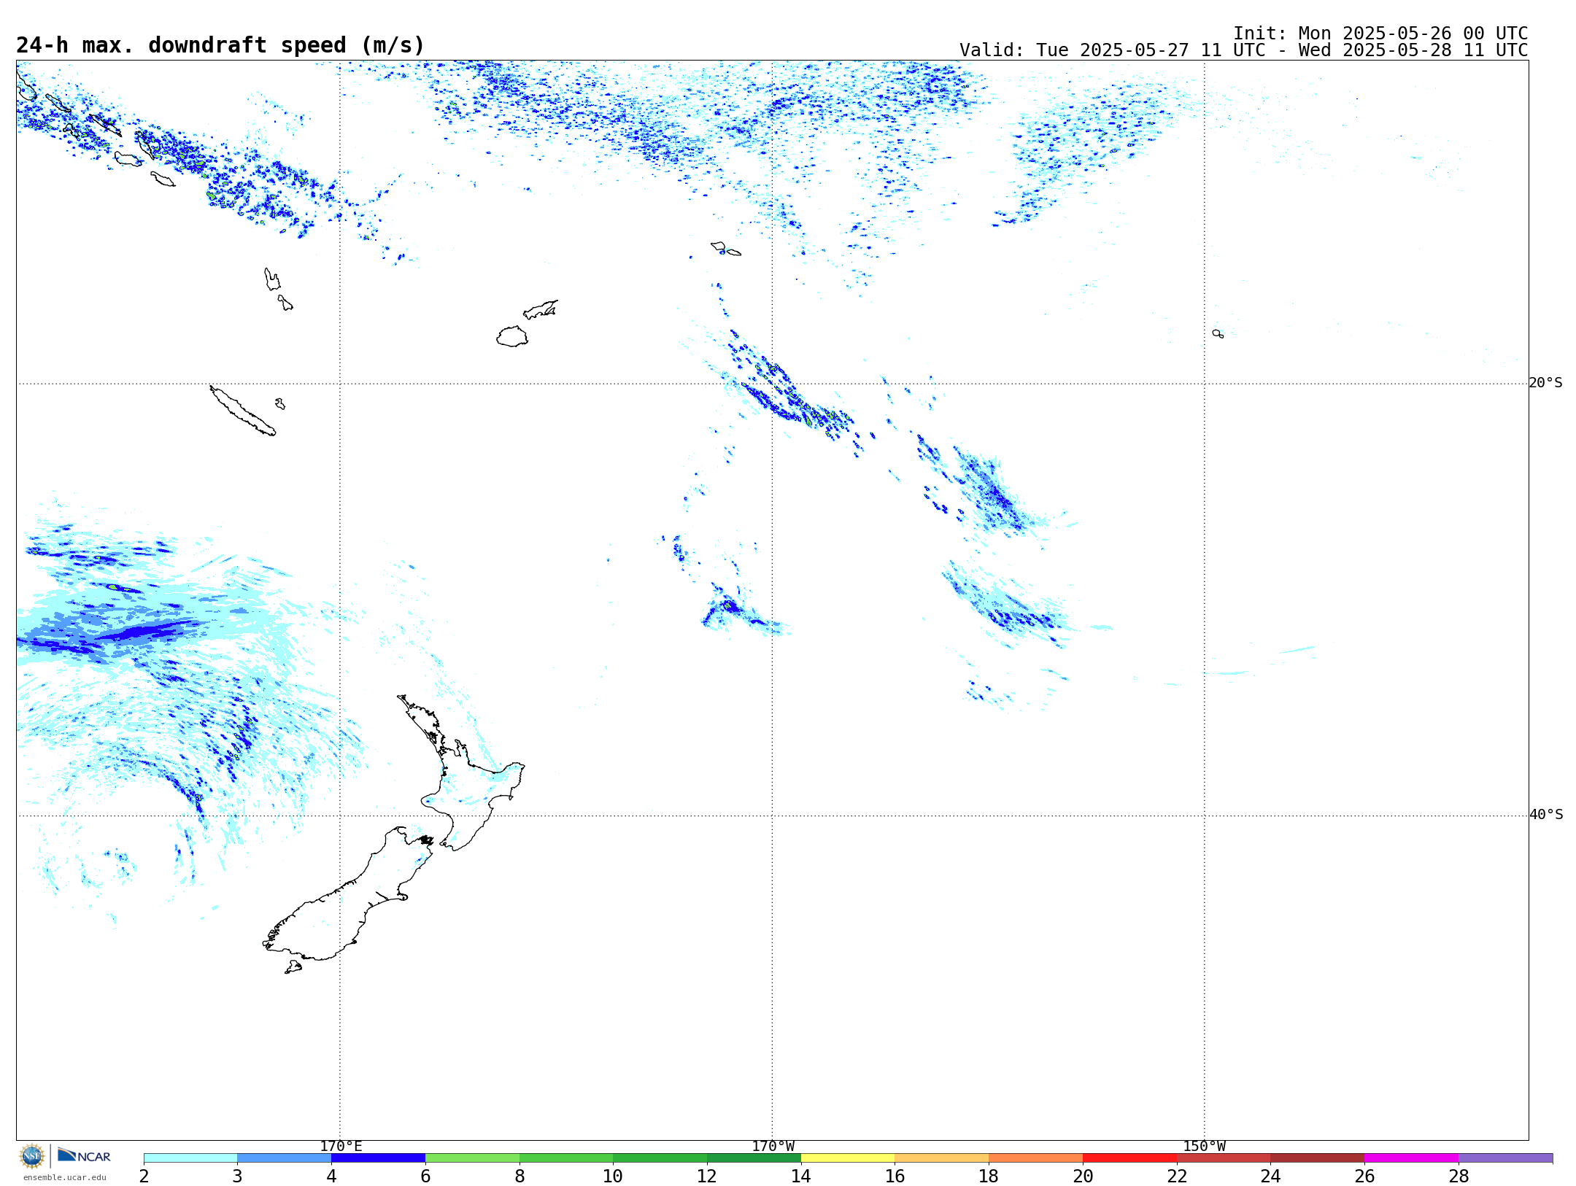Click the colorbar tick label '20'

[1083, 1177]
